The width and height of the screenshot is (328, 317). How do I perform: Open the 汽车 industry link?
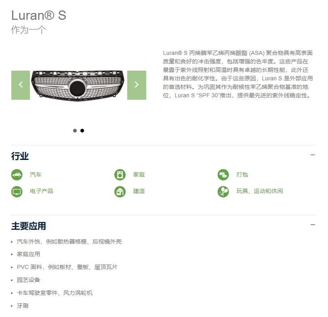point(36,174)
